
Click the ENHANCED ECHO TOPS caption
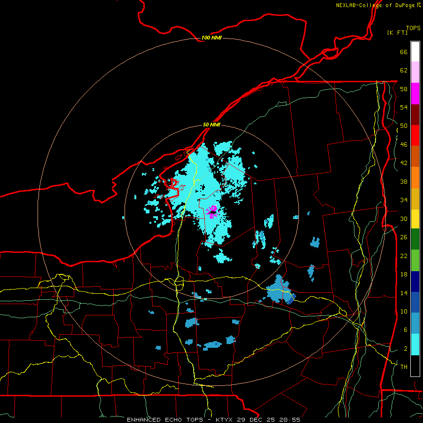click(x=165, y=420)
